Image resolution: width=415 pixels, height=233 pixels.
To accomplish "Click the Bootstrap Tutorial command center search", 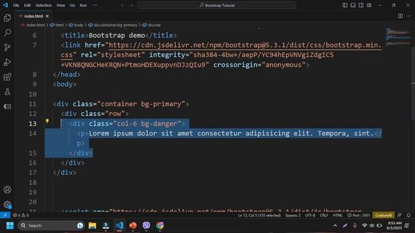I will tap(217, 5).
